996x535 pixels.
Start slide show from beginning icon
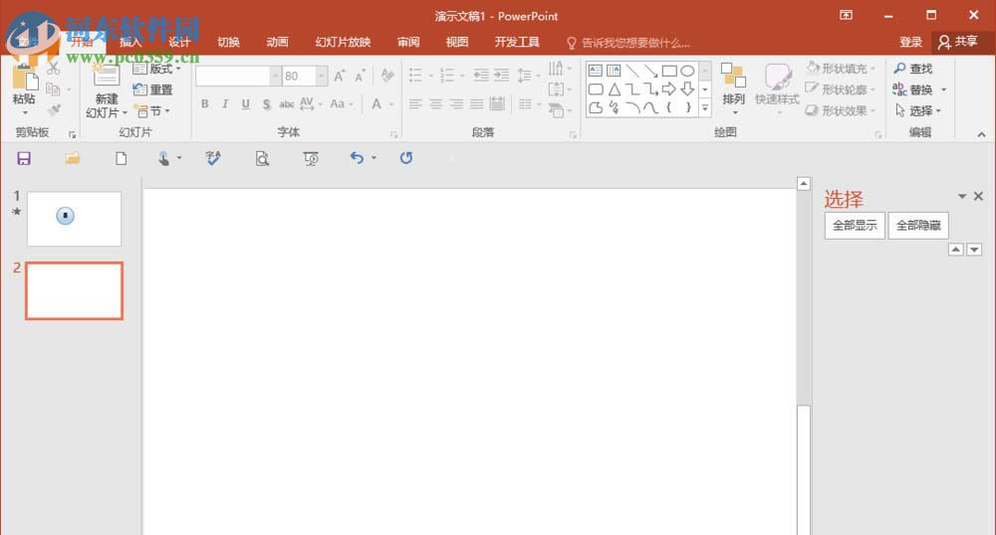(311, 158)
